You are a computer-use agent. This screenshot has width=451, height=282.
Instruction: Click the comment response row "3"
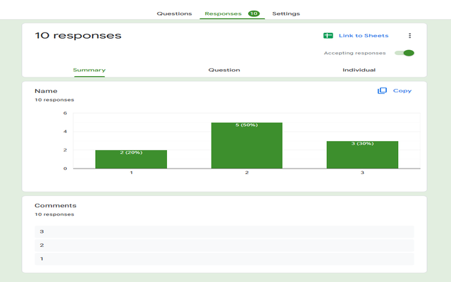(224, 232)
